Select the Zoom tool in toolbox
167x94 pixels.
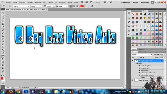click(3, 73)
